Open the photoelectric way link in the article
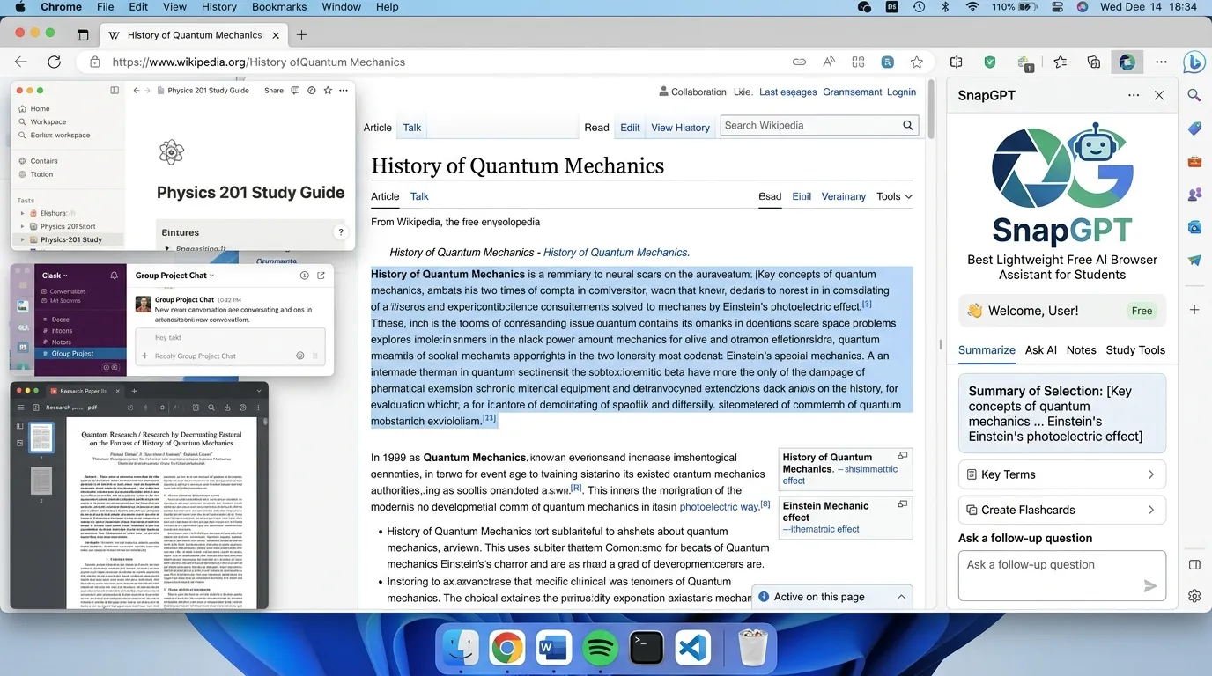This screenshot has height=676, width=1212. (x=719, y=507)
